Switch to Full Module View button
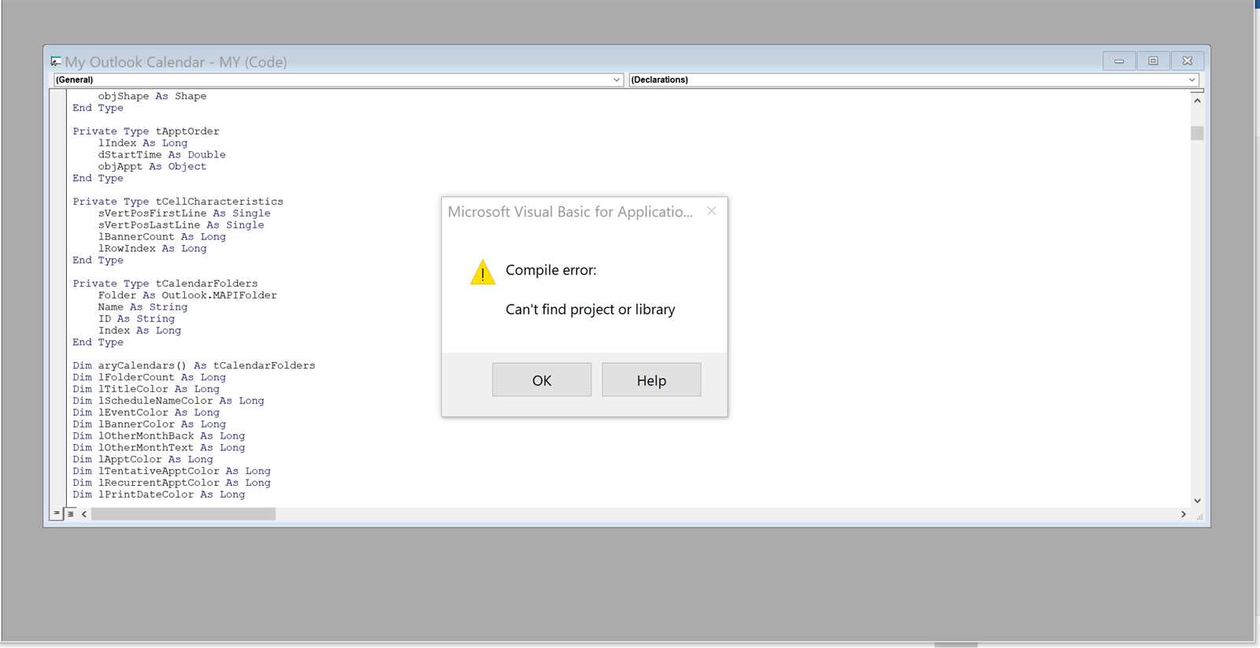The width and height of the screenshot is (1260, 648). pos(70,513)
